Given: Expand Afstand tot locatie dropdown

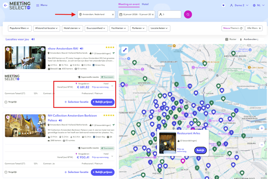Looking at the screenshot, I should coord(46,28).
